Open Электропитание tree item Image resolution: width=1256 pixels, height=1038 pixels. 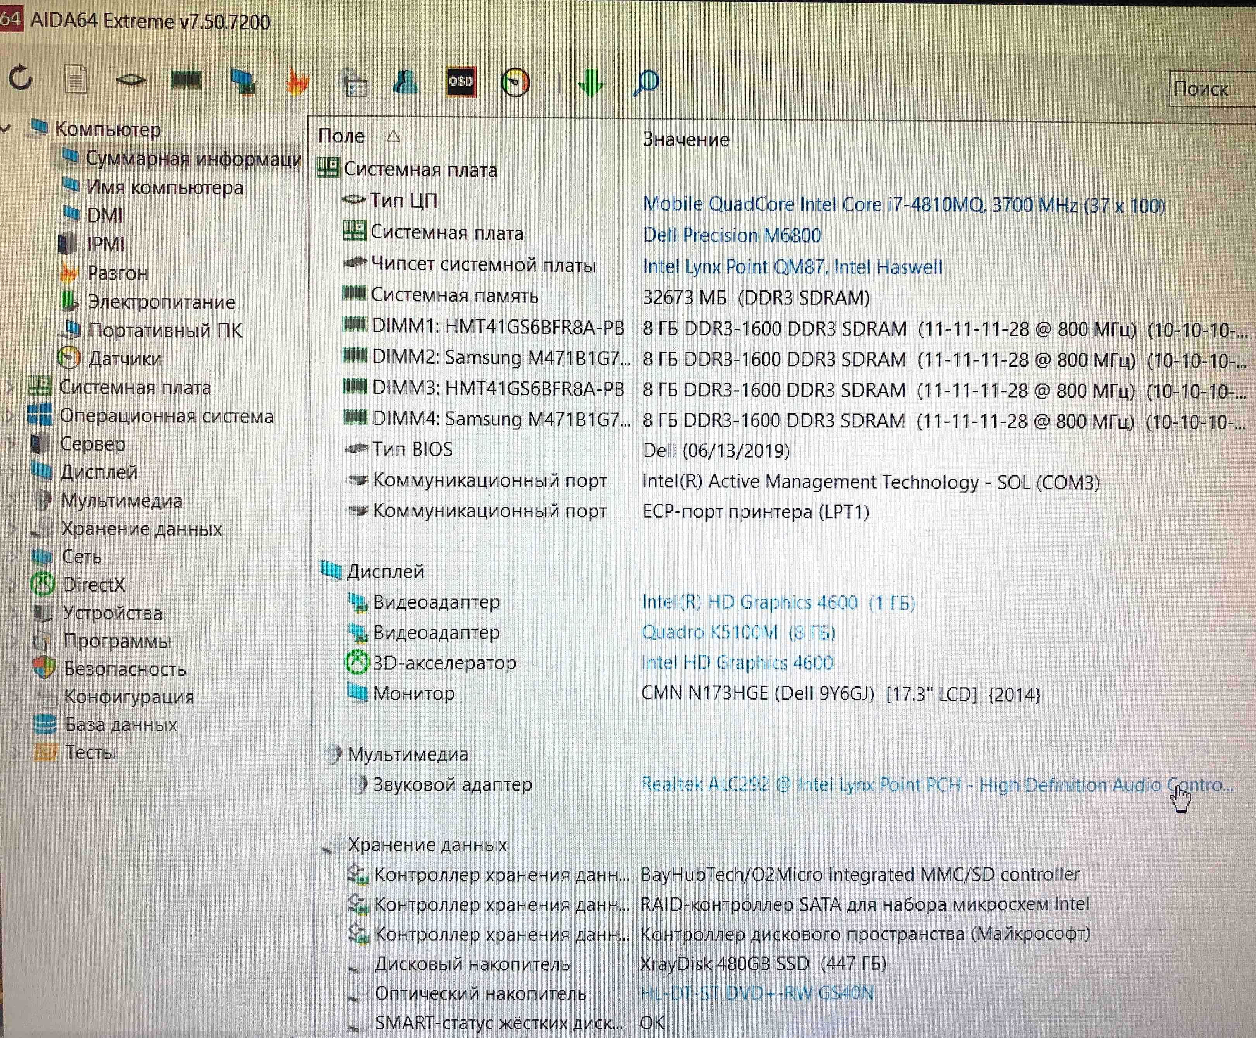161,301
